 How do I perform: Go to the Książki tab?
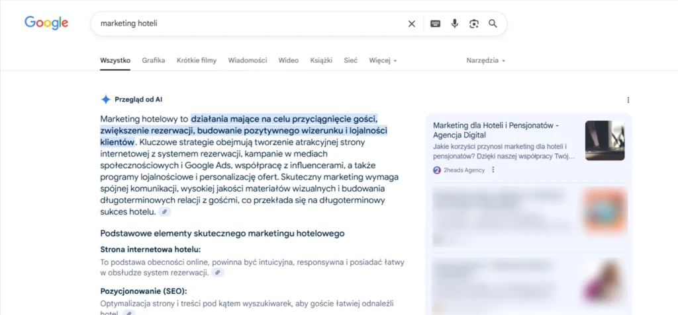[321, 60]
